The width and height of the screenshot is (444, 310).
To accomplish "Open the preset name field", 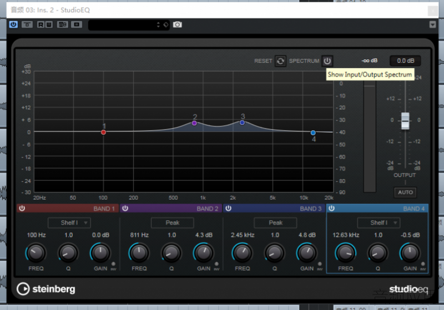I will pos(122,25).
